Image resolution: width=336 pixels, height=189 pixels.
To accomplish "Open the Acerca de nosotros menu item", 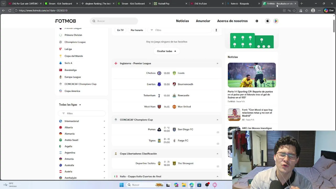I will pos(232,21).
